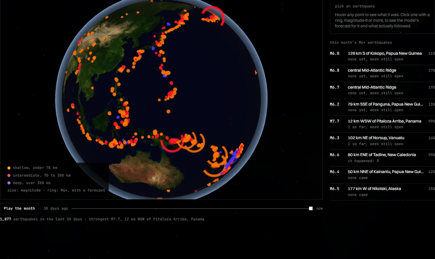Click the 99% forecast value for Panama quake
This screenshot has width=435, height=259.
pos(431,121)
